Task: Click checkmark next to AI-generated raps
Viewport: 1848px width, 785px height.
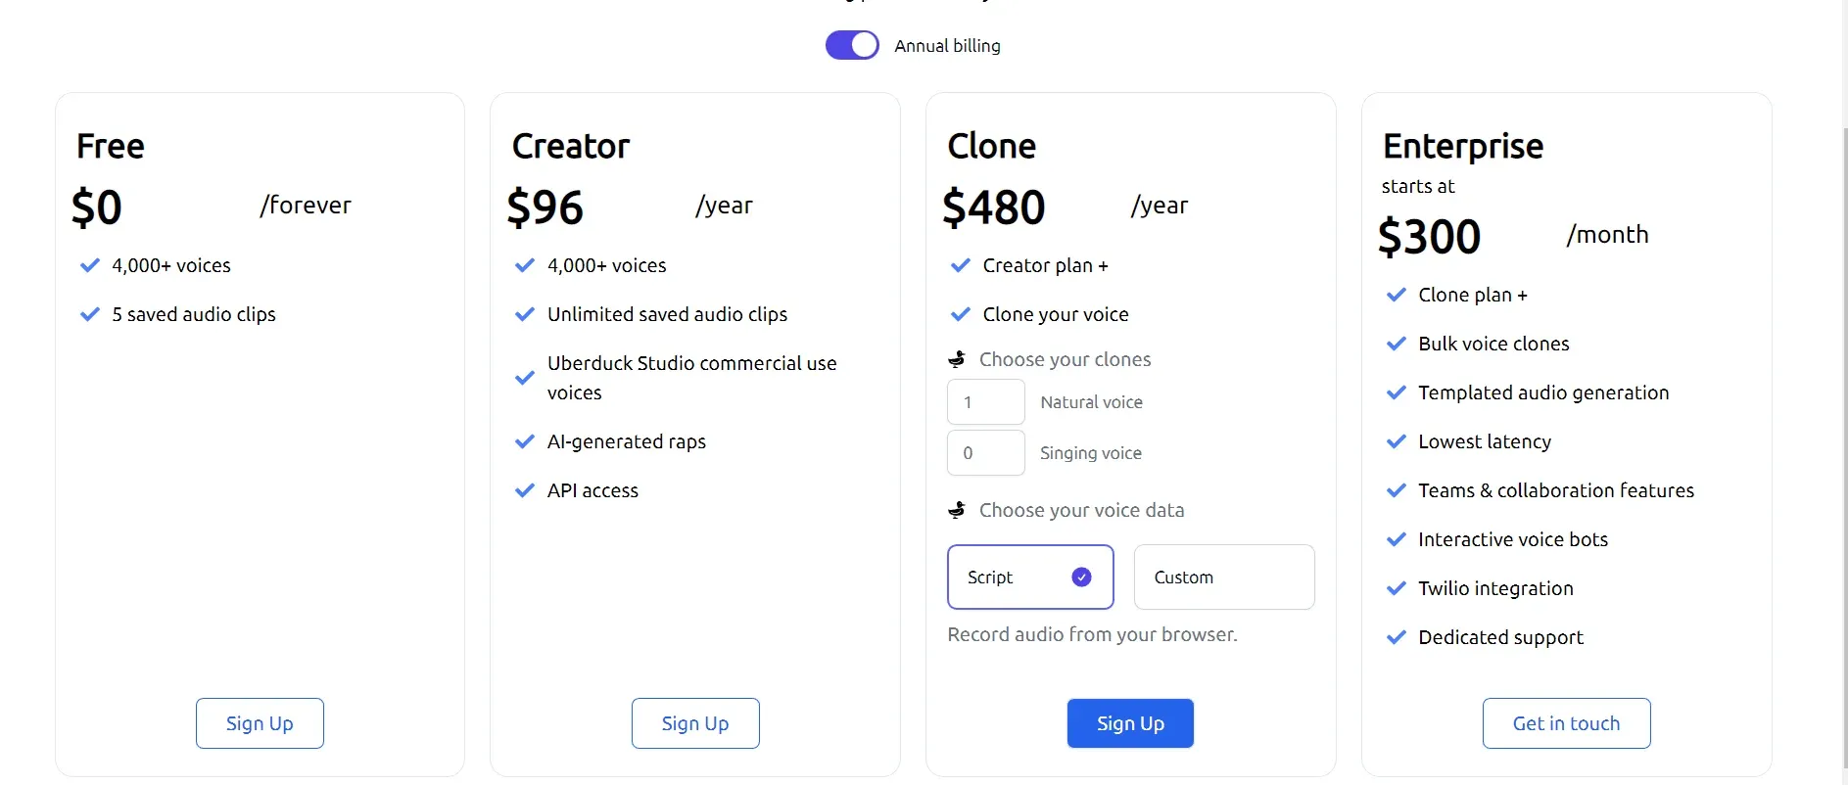Action: tap(525, 441)
